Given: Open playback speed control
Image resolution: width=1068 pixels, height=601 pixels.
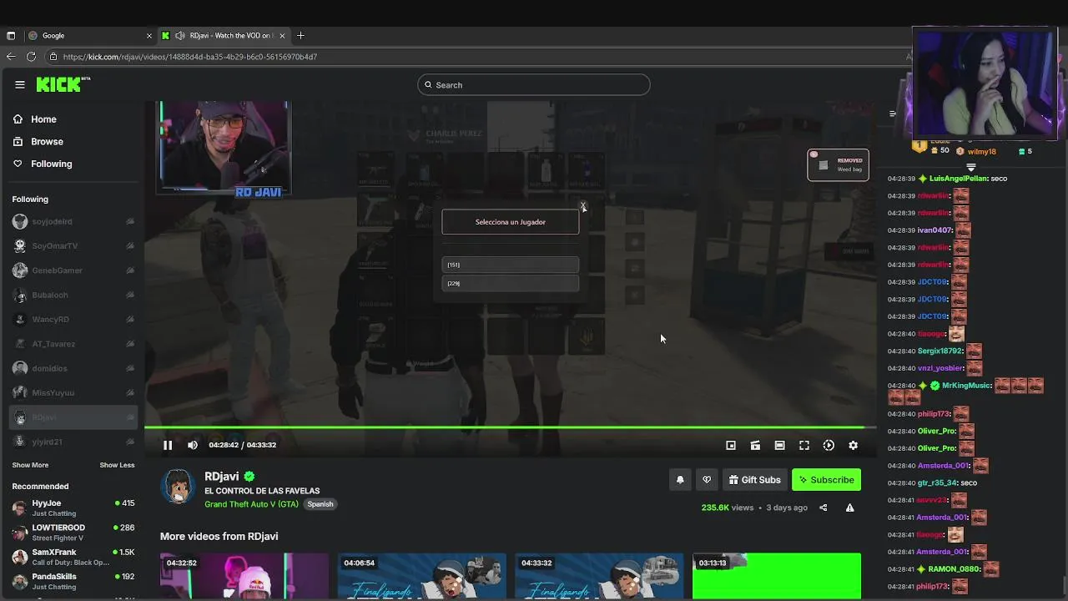Looking at the screenshot, I should pos(829,446).
